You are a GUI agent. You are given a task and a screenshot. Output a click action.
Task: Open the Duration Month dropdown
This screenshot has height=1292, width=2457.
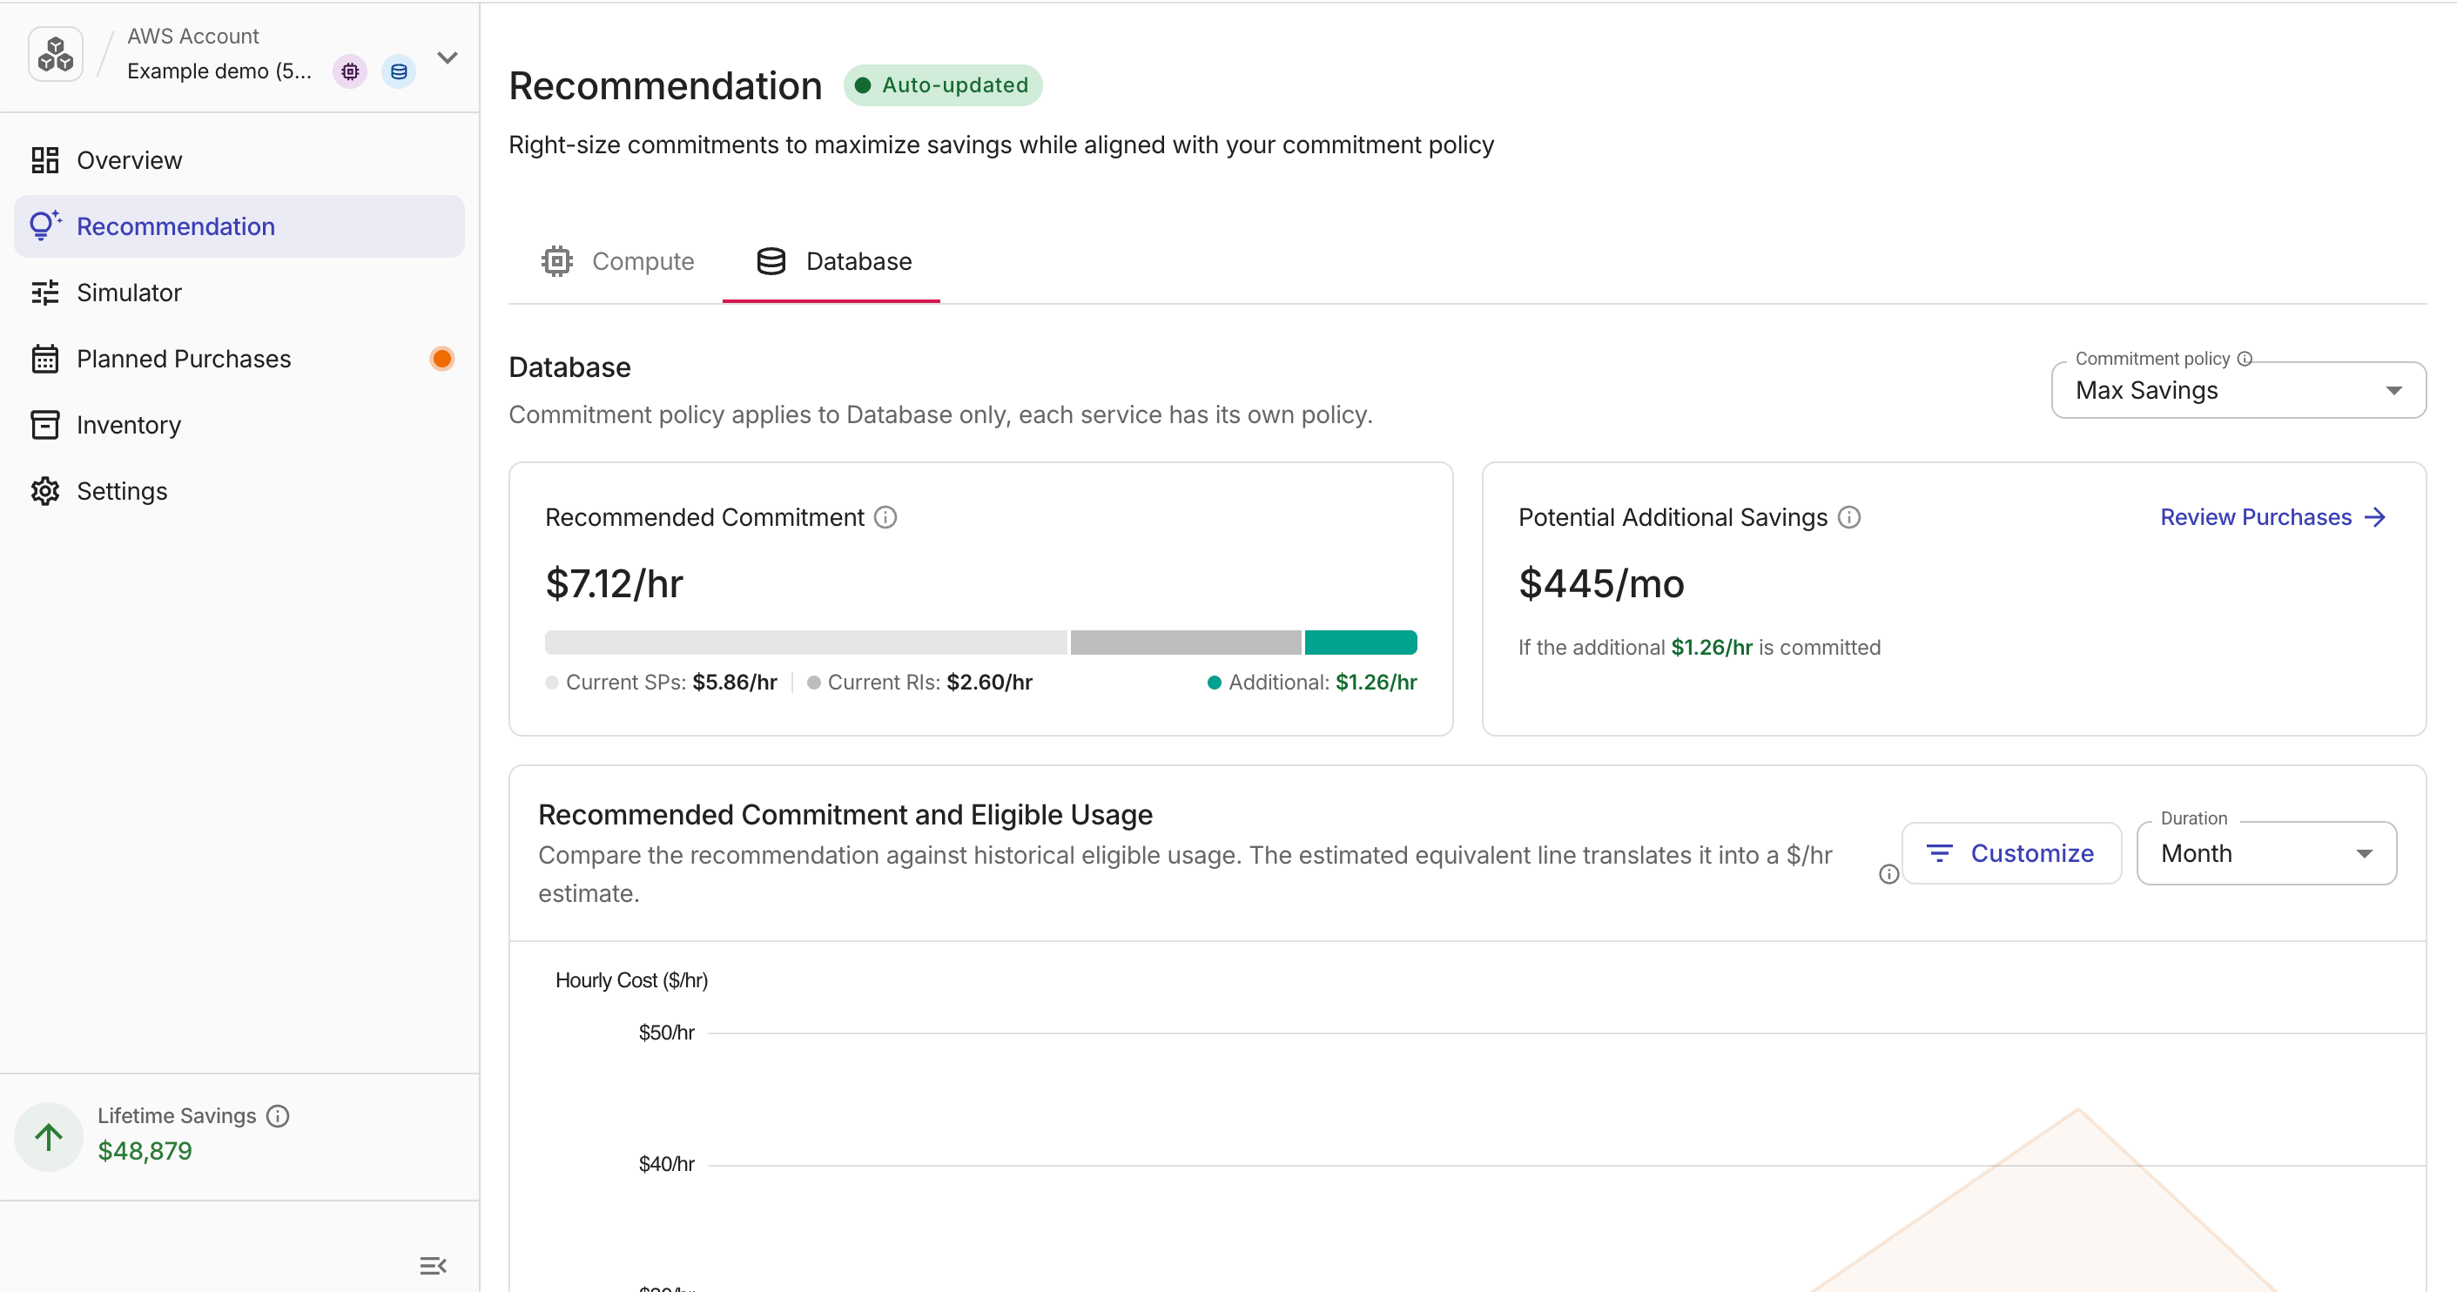click(2266, 853)
